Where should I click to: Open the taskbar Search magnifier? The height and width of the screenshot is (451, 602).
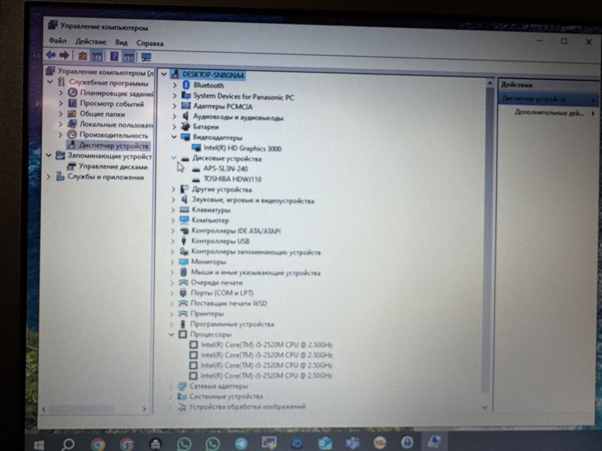tap(68, 445)
